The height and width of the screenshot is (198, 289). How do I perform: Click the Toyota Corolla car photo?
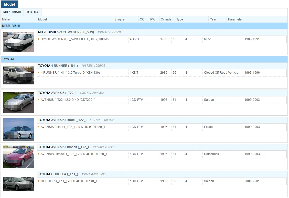pyautogui.click(x=19, y=184)
